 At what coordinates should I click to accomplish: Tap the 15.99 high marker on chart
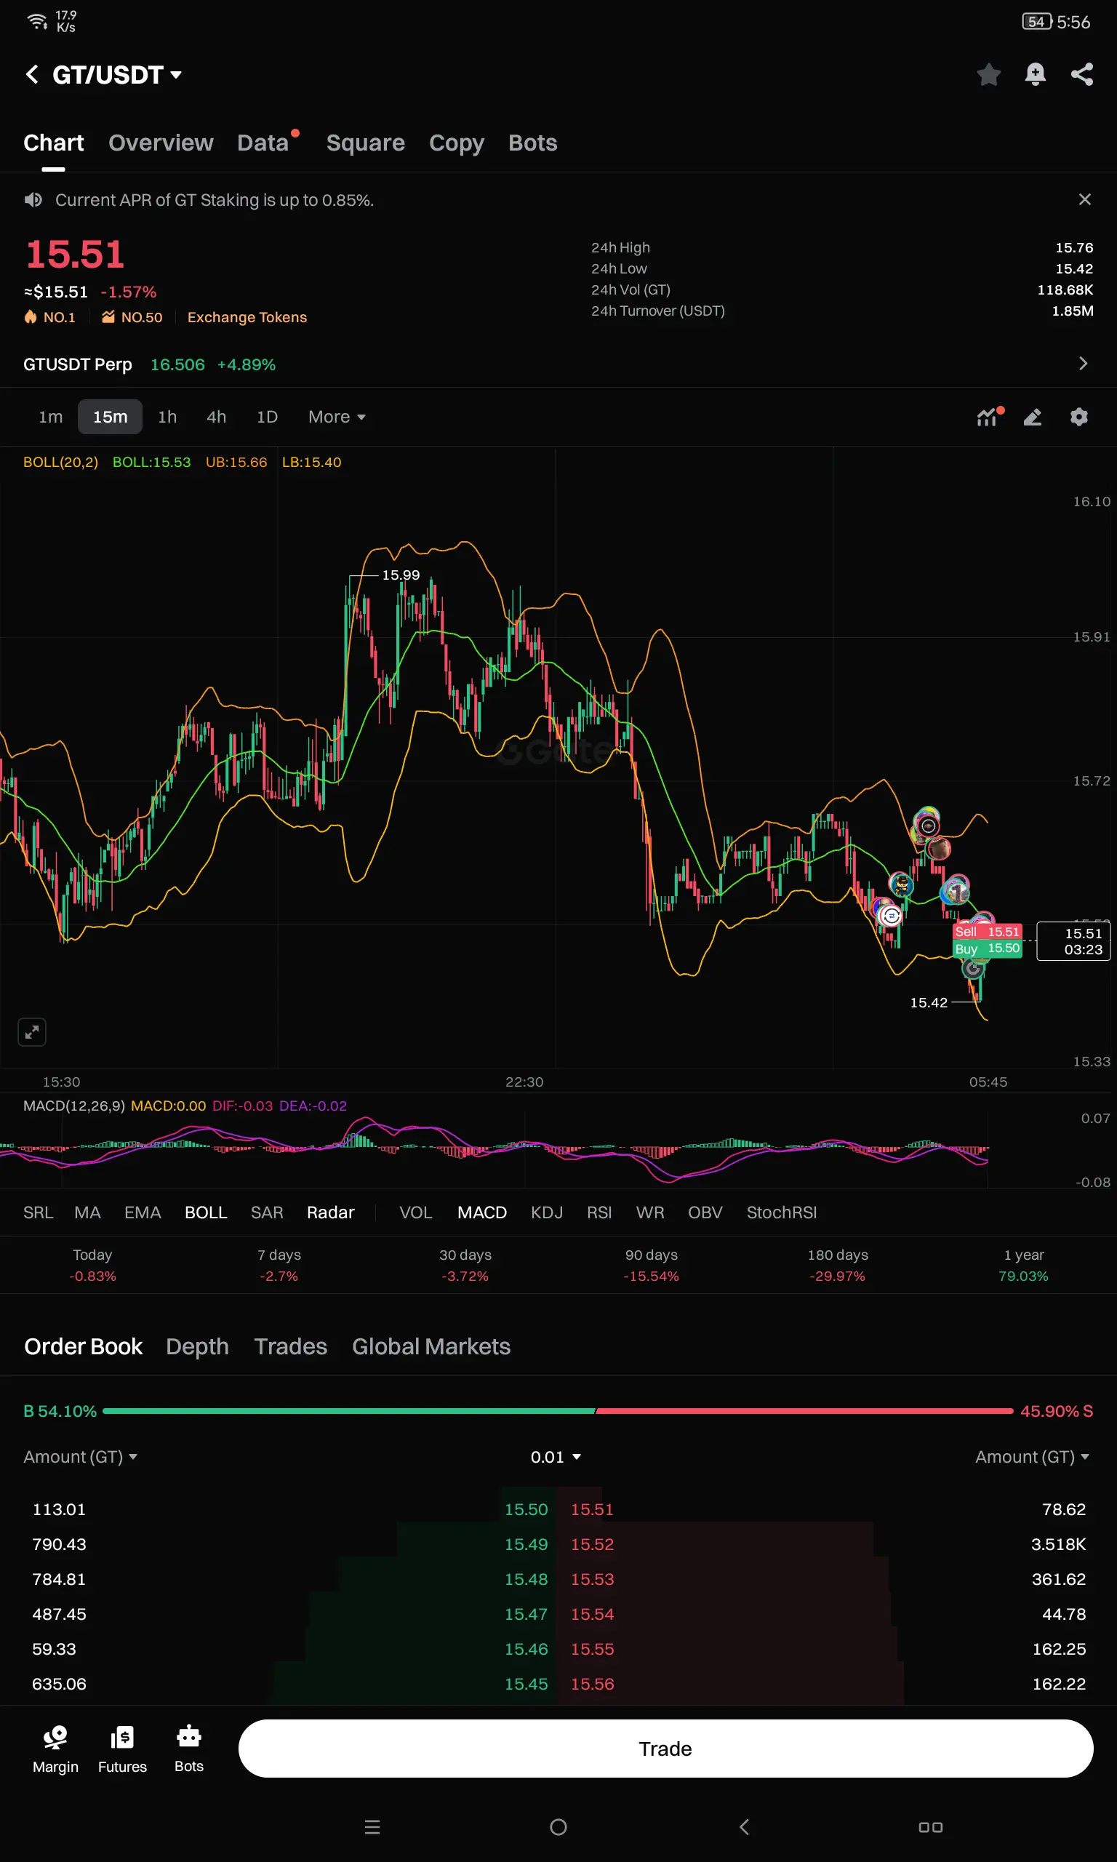[x=401, y=575]
